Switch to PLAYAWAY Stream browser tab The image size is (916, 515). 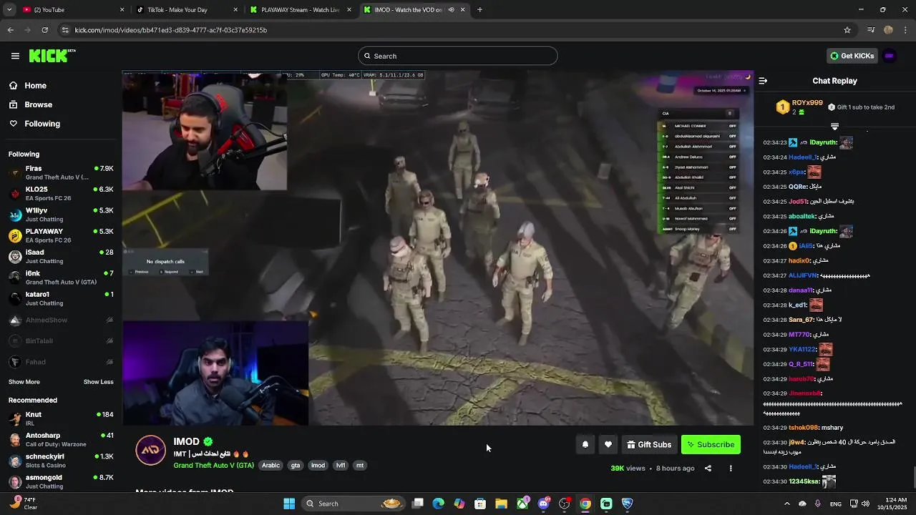(301, 10)
